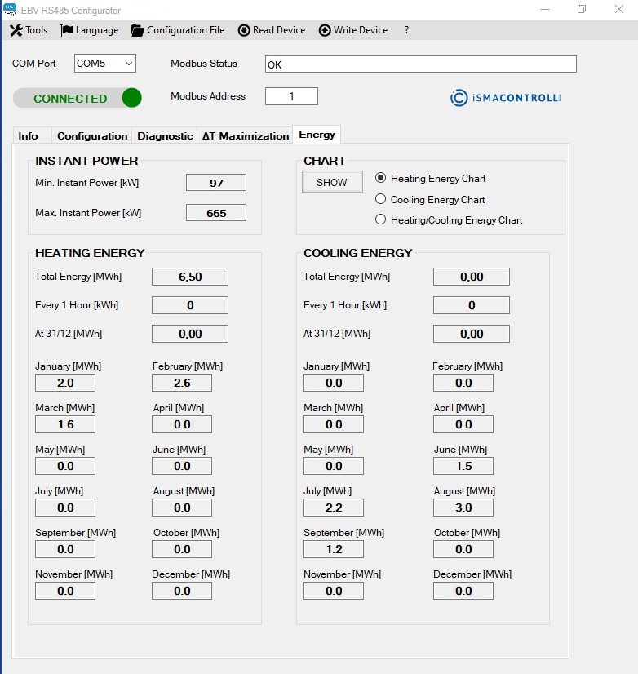Open the question mark help menu

point(406,30)
